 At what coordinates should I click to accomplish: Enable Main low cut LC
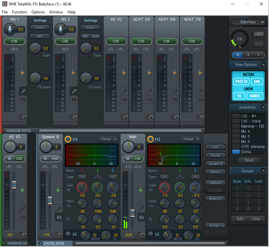(x=150, y=234)
